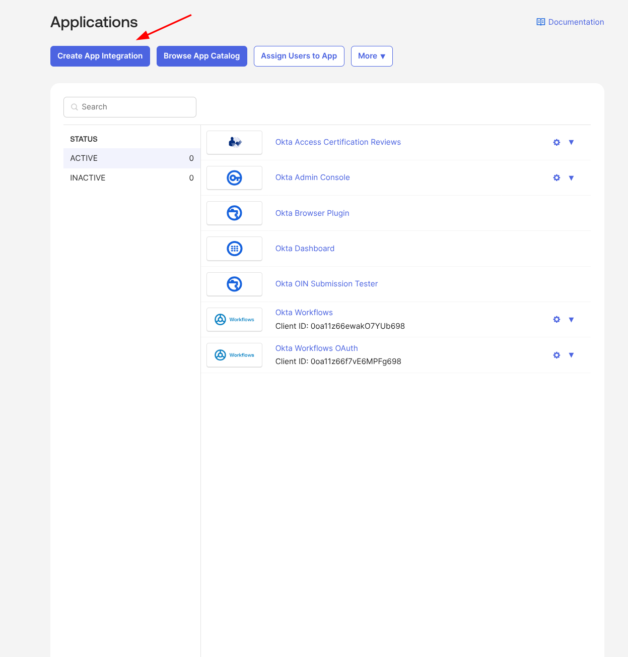
Task: Click the Okta Dashboard grid icon
Action: (234, 249)
